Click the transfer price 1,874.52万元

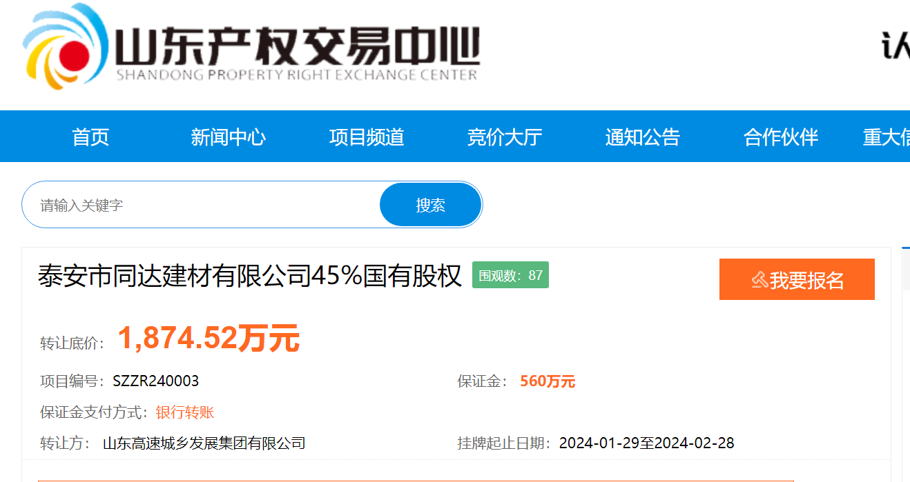[209, 339]
